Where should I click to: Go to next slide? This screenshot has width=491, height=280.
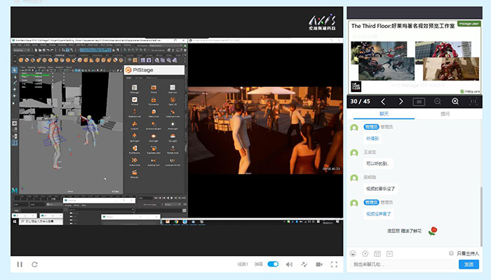401,101
